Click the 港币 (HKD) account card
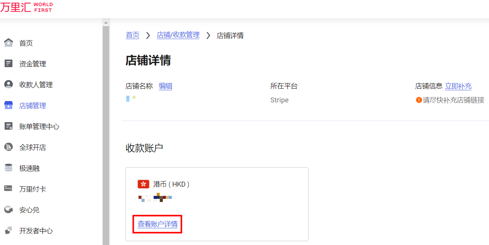This screenshot has height=245, width=489. tap(217, 204)
